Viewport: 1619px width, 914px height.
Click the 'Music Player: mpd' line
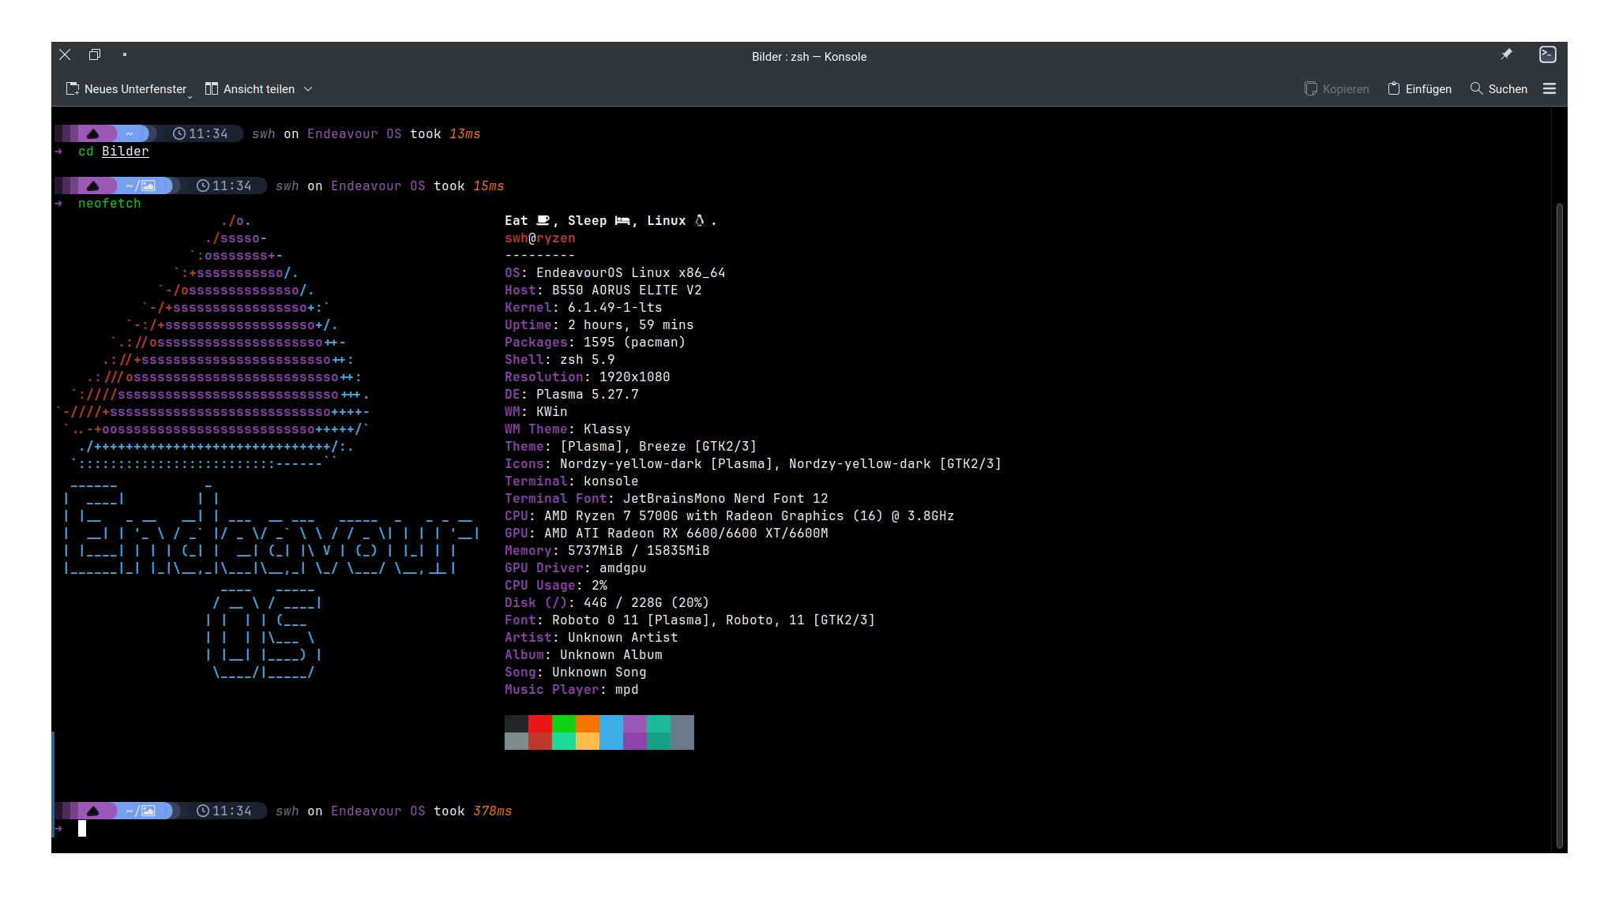point(572,690)
